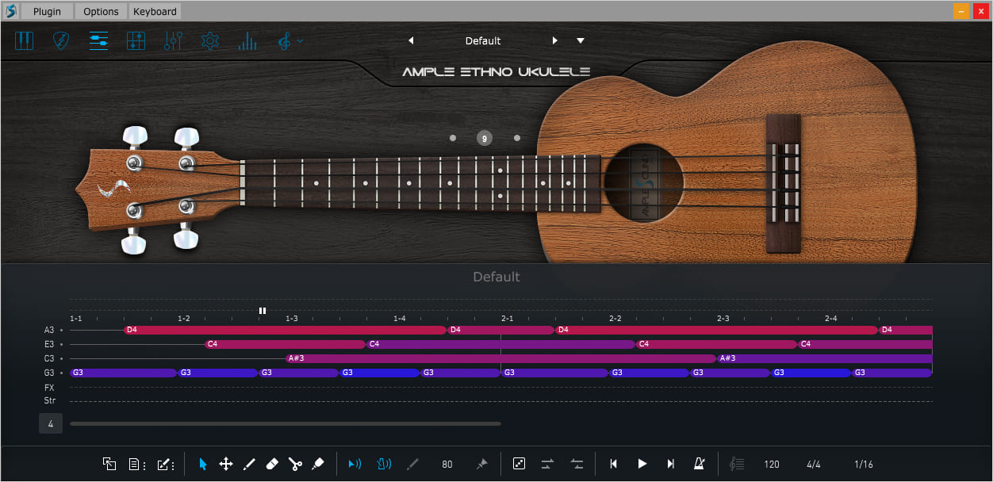Skip to end with skip-forward button
Screen dimensions: 993x482
coord(671,464)
